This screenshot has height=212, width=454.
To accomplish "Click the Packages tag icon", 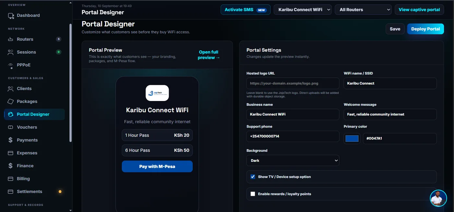I will [x=11, y=101].
